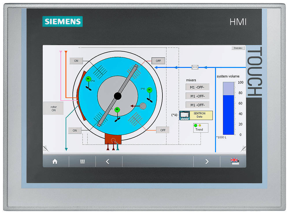Click the right arrow navigation icon

coord(206,162)
